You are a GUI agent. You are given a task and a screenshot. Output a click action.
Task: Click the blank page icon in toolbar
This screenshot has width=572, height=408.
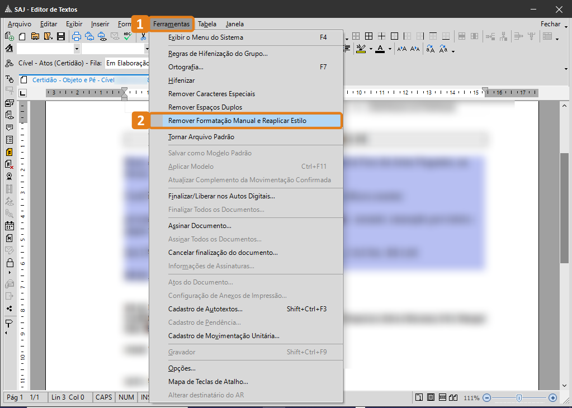tap(22, 36)
